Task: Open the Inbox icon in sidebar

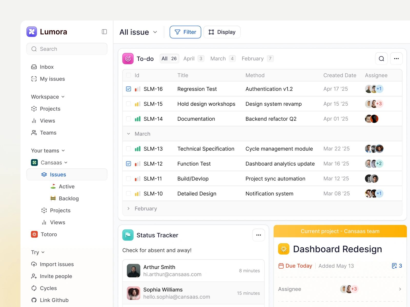Action: click(x=34, y=67)
